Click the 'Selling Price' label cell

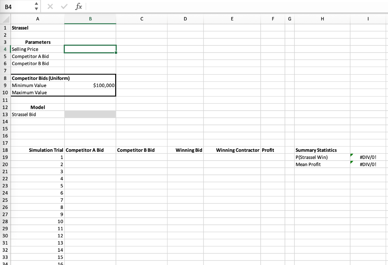tap(38, 49)
